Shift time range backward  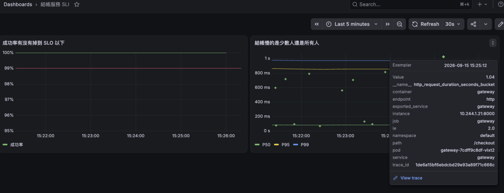click(316, 24)
